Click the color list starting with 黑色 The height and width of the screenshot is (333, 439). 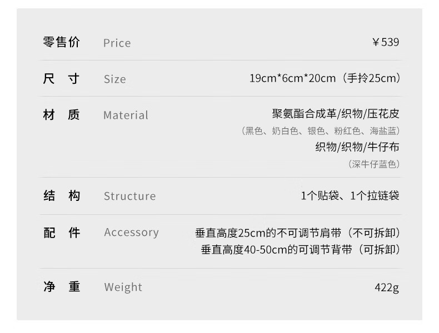click(321, 130)
